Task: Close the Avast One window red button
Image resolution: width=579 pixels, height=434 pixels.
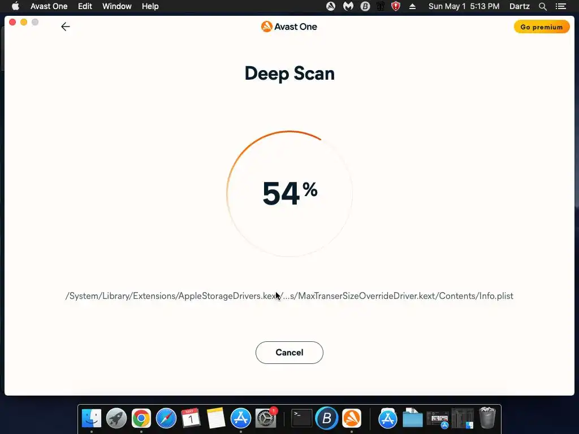Action: pyautogui.click(x=12, y=22)
